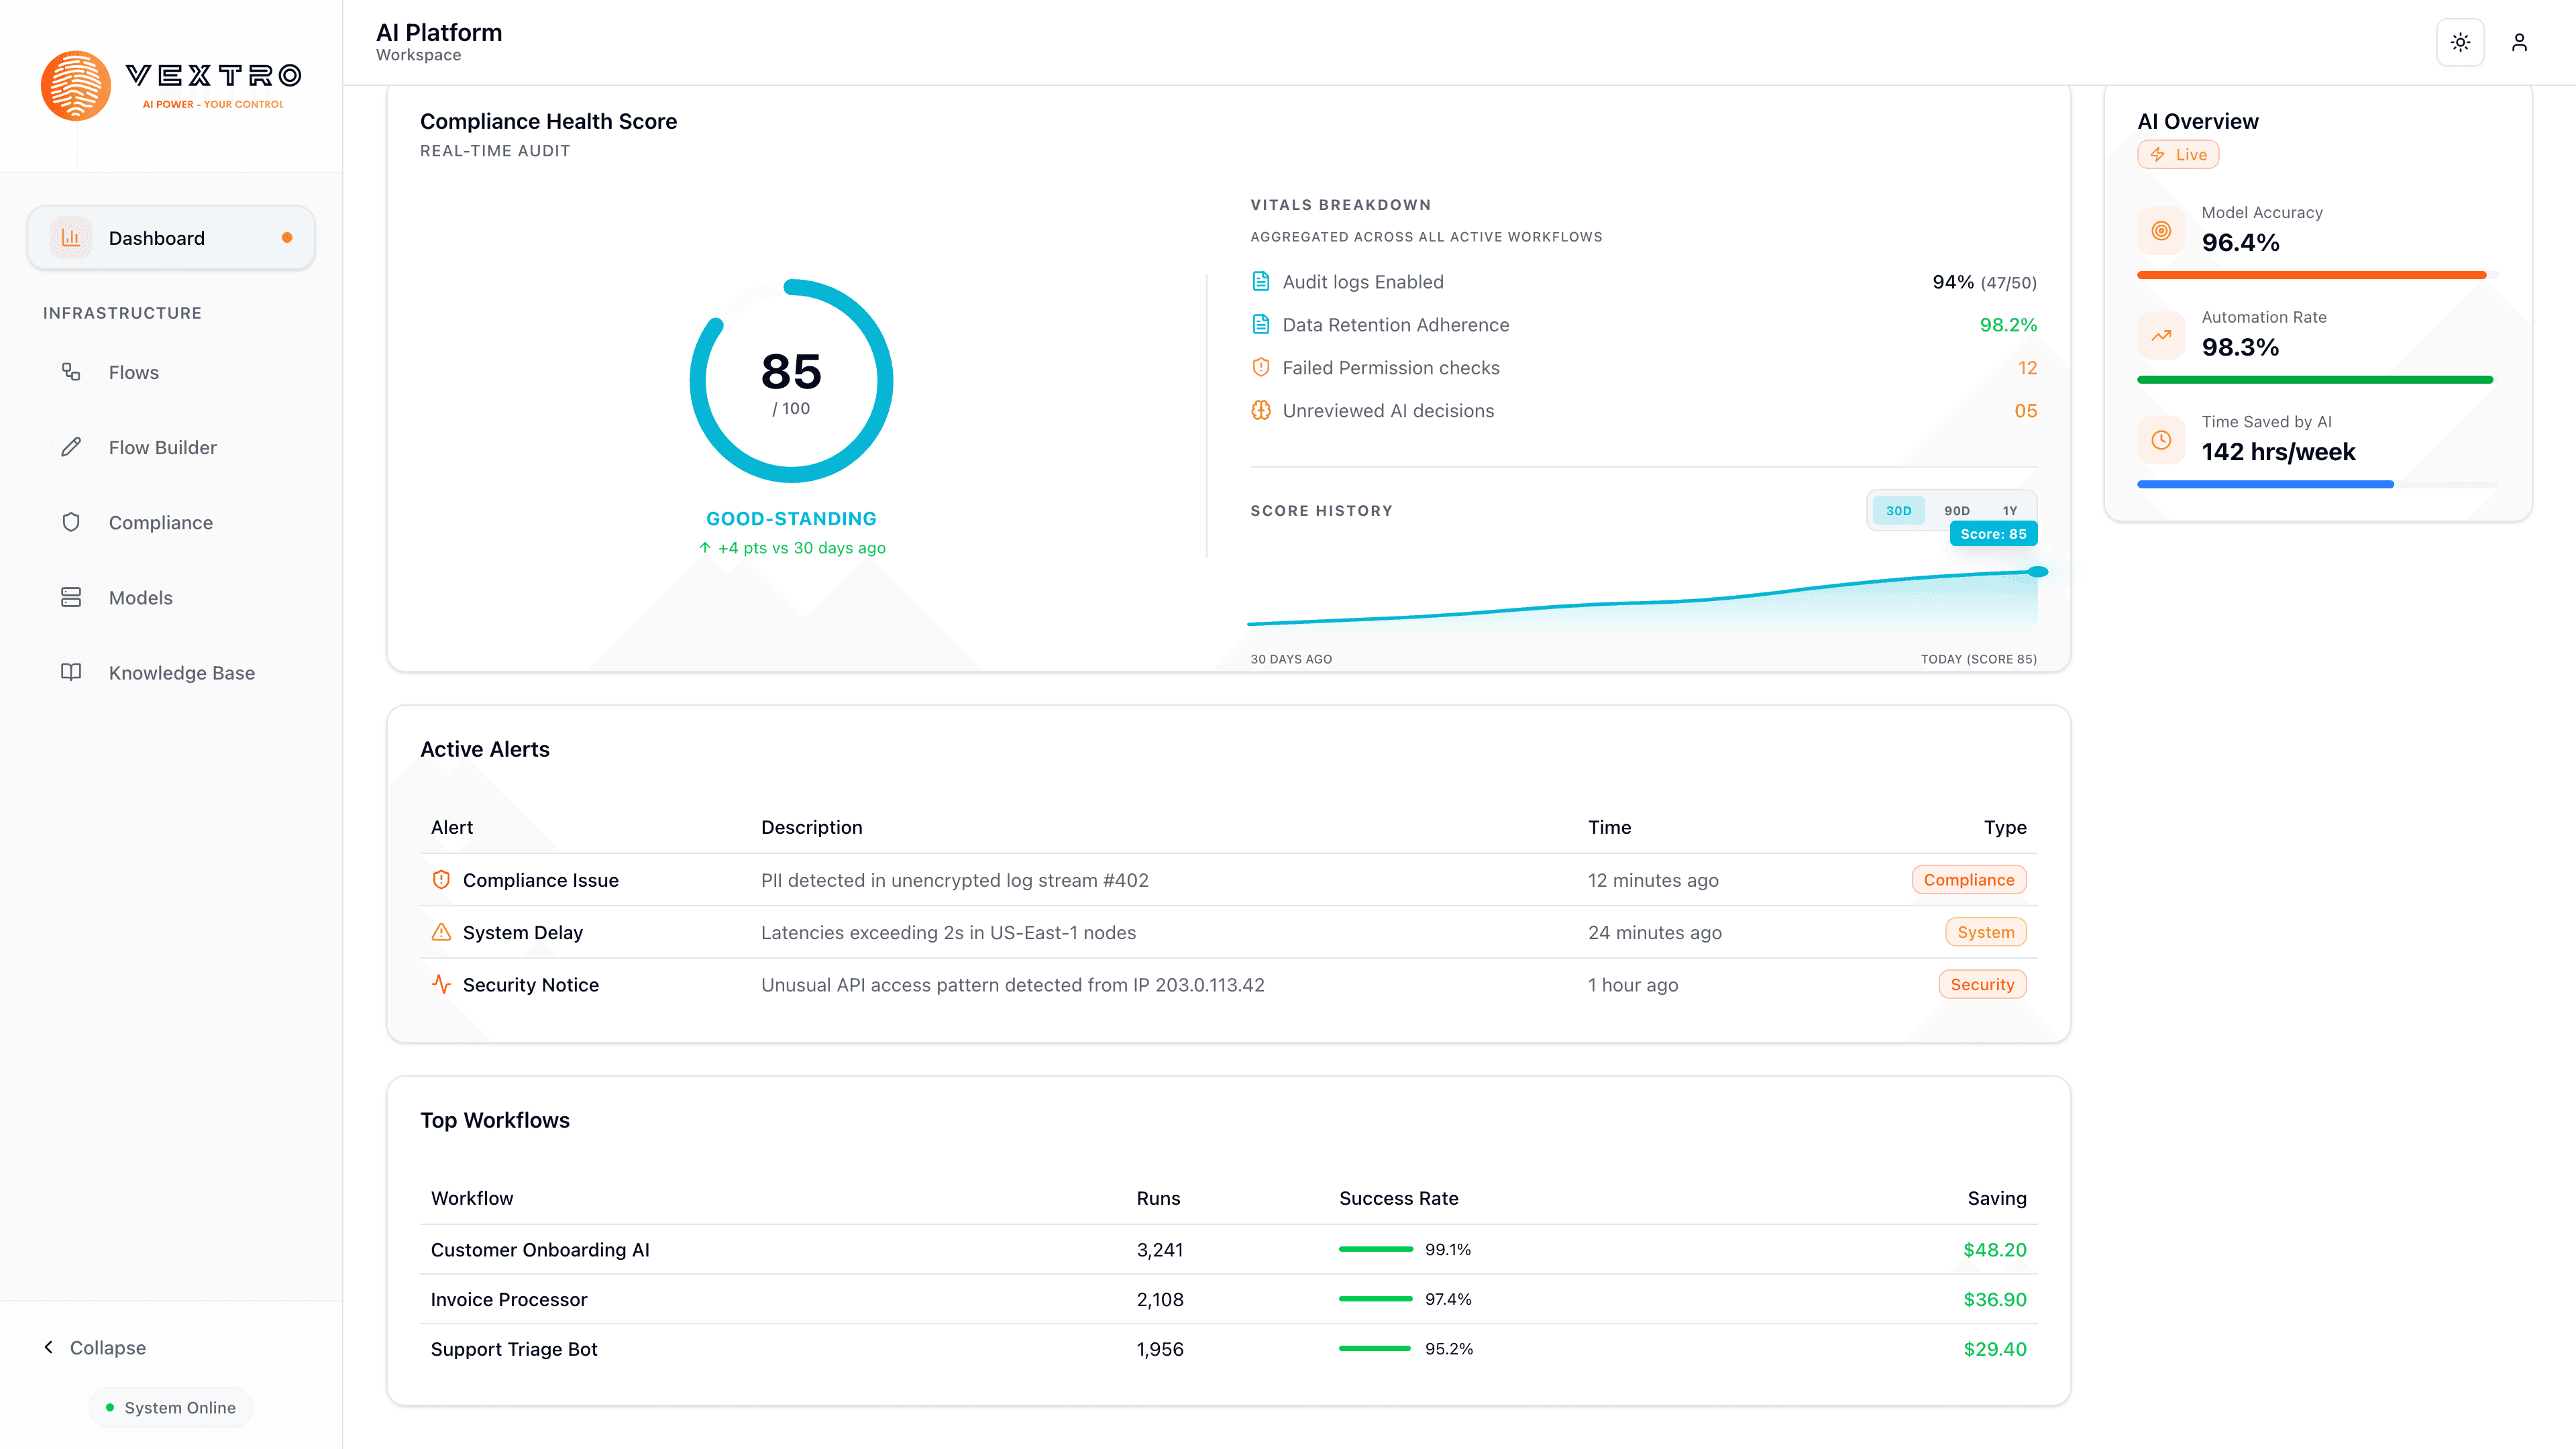Click the Compliance shield icon in sidebar
2576x1449 pixels.
[71, 522]
